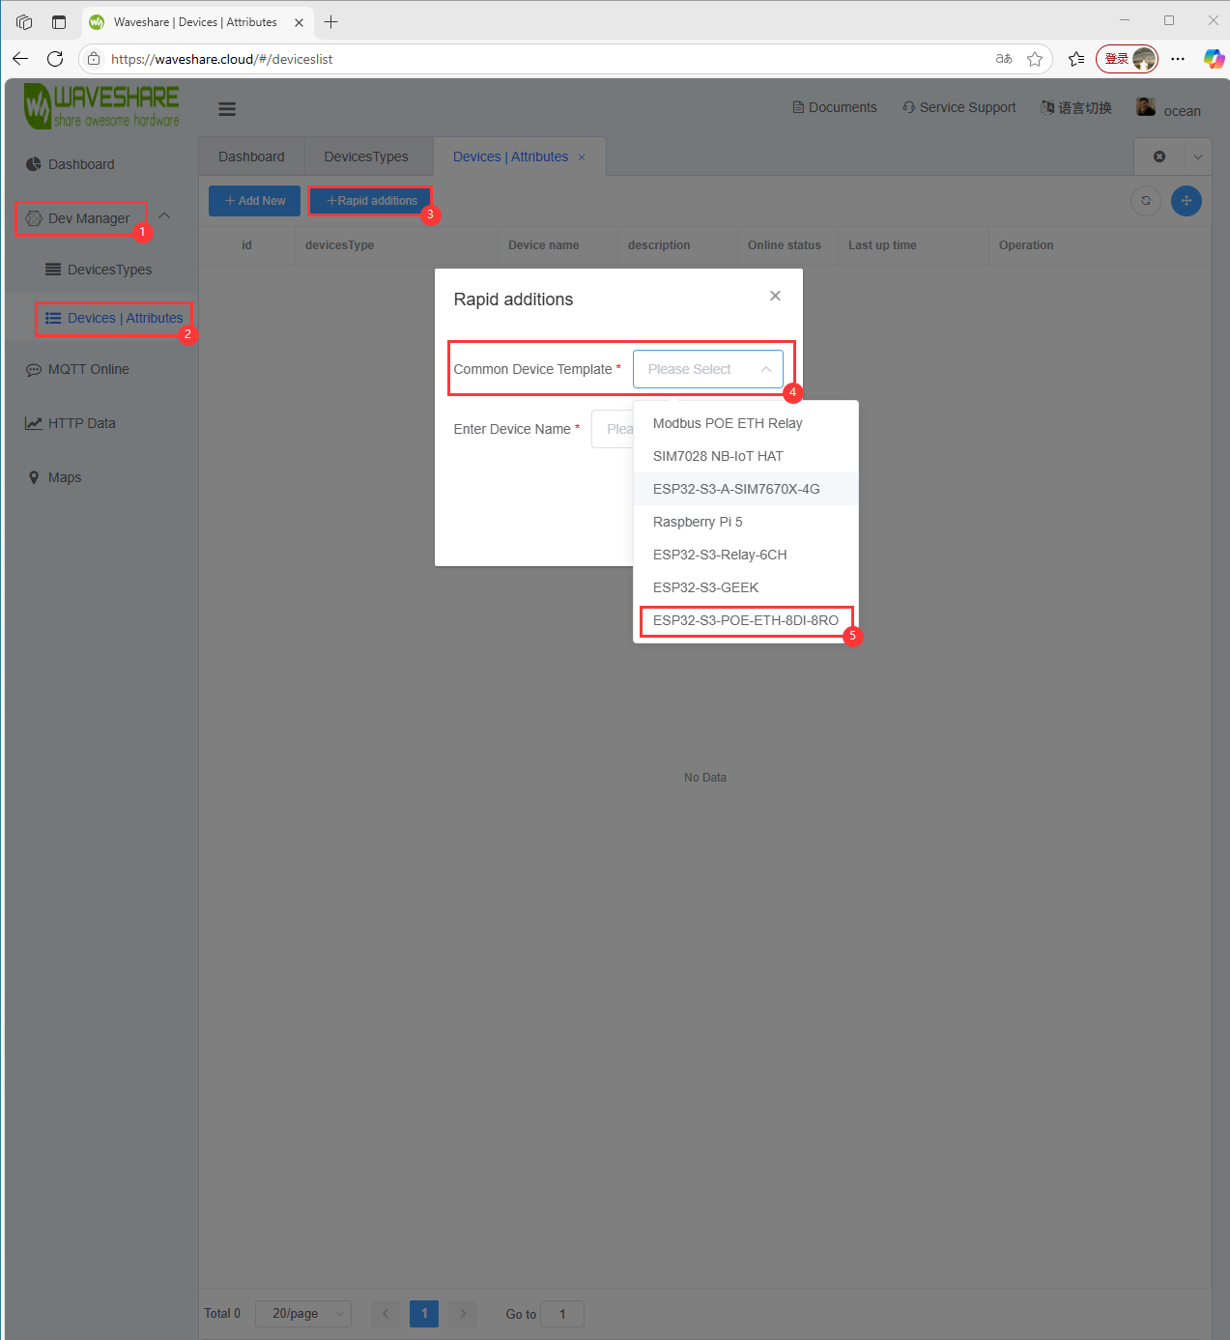Choose ESP32-S3-GEEK option
The width and height of the screenshot is (1230, 1340).
(746, 587)
